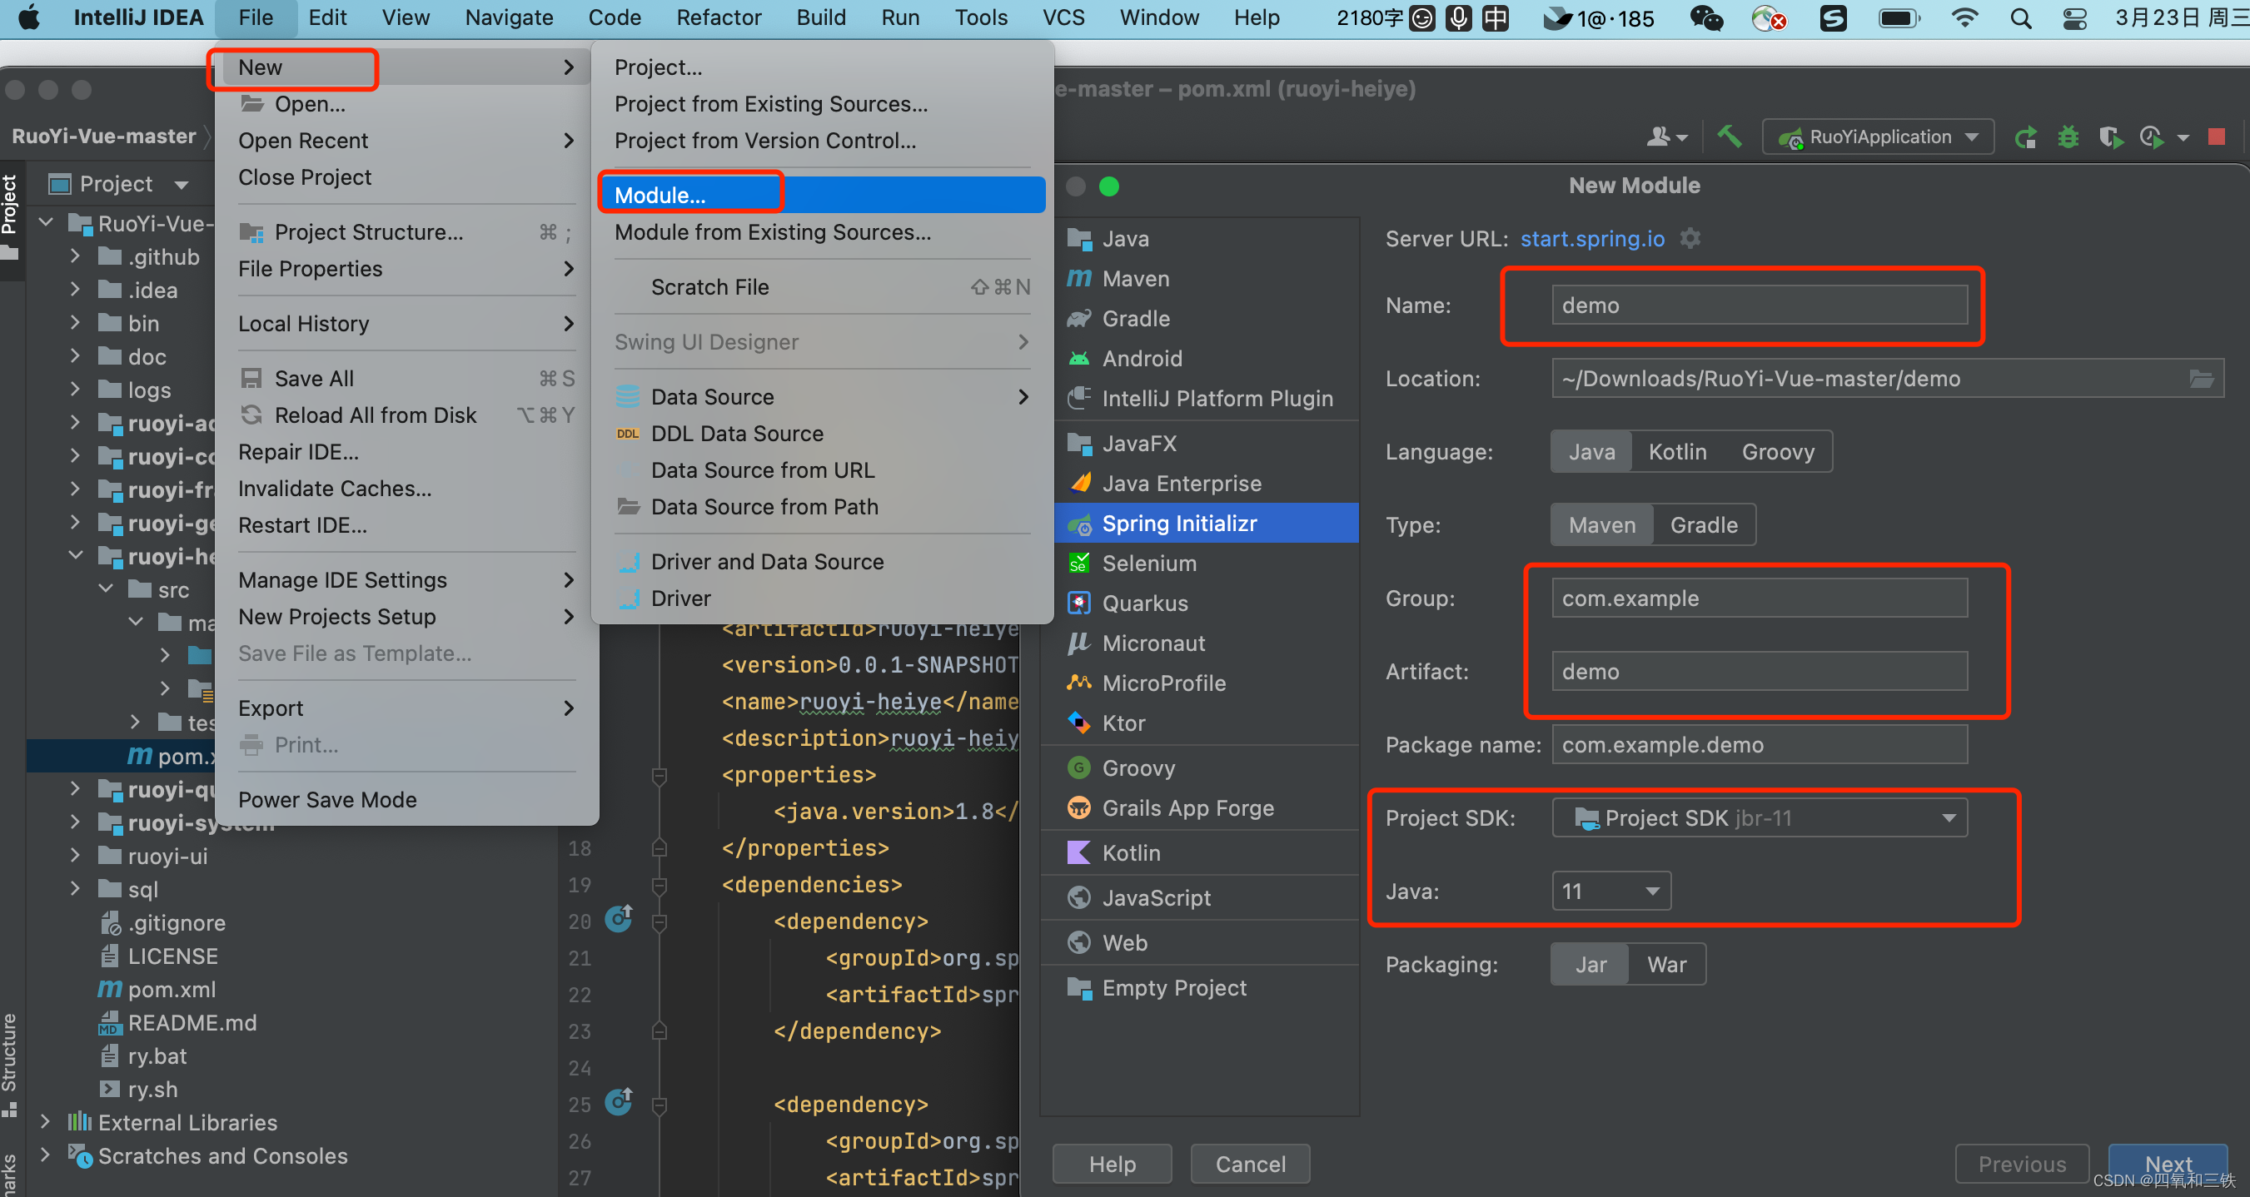
Task: Click the macOS Spotlight search icon
Action: (x=2020, y=17)
